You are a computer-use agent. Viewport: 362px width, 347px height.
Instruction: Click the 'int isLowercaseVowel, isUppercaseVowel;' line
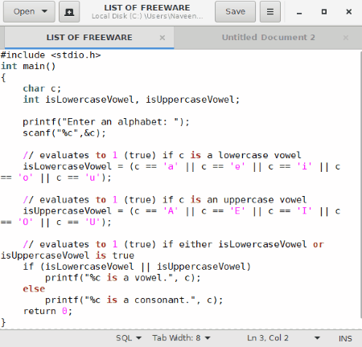pyautogui.click(x=131, y=100)
